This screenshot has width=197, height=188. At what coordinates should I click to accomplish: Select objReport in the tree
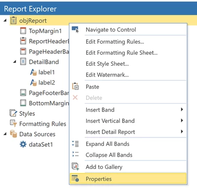(x=33, y=21)
